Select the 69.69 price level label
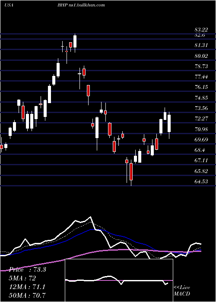This screenshot has height=302, width=216. tap(201, 139)
